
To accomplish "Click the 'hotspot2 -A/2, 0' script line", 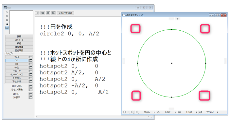I will point(69,85).
